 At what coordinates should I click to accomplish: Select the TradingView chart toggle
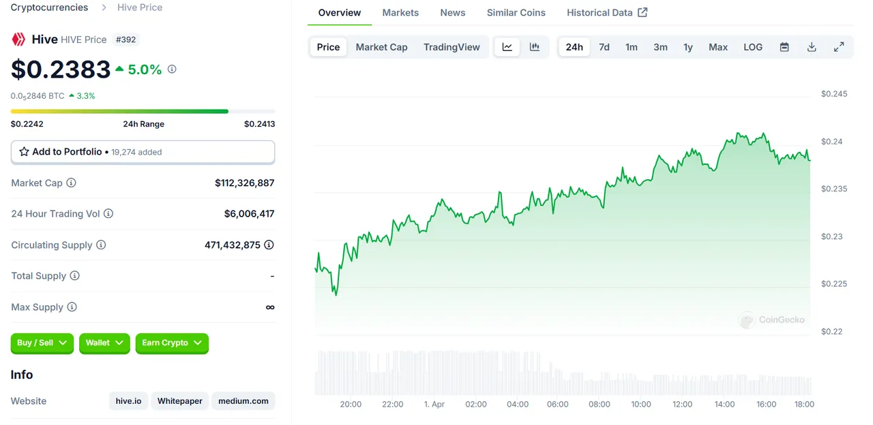452,47
